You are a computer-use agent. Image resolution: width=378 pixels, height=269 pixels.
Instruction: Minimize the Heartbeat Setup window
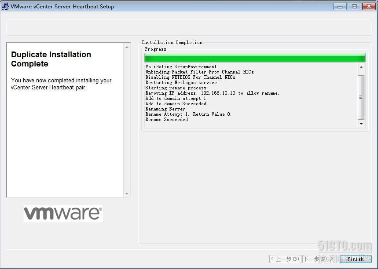point(340,7)
